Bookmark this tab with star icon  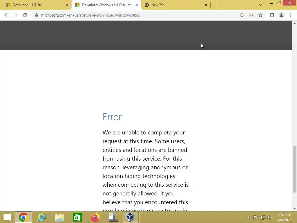pos(260,15)
